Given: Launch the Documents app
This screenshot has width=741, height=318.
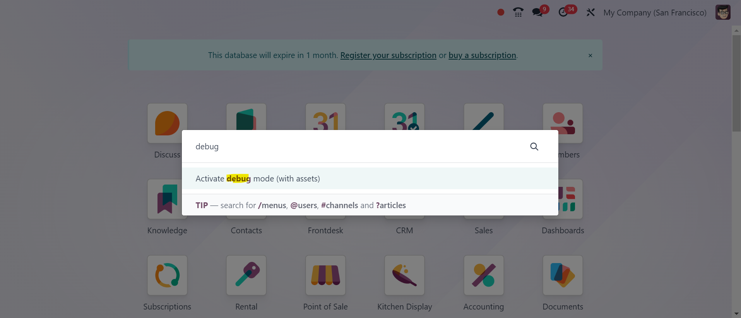Looking at the screenshot, I should tap(563, 275).
